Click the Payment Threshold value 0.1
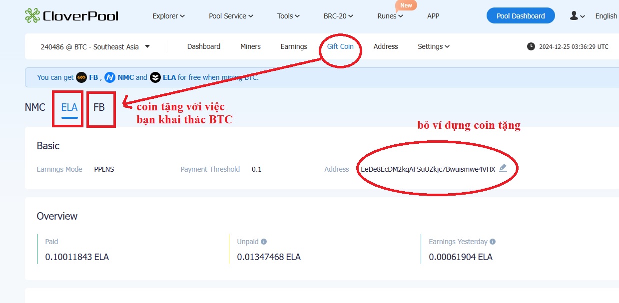 pos(257,169)
